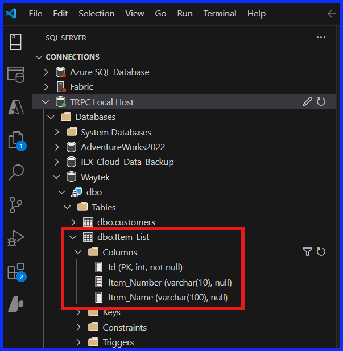
Task: Refresh the Columns folder
Action: coord(321,252)
